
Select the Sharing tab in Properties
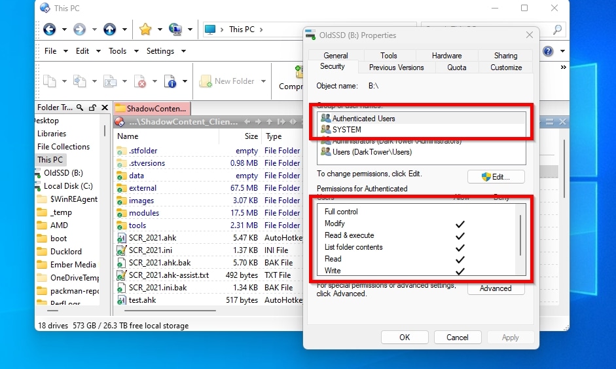coord(505,56)
